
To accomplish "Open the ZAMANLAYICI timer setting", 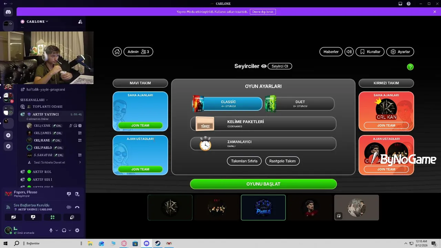I will [263, 144].
